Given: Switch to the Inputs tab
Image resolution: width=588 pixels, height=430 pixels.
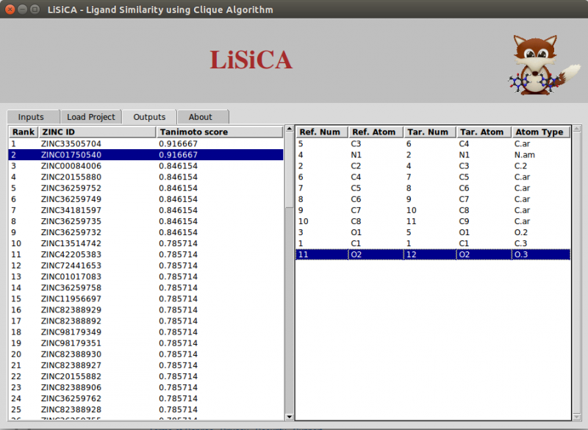Looking at the screenshot, I should [x=31, y=117].
